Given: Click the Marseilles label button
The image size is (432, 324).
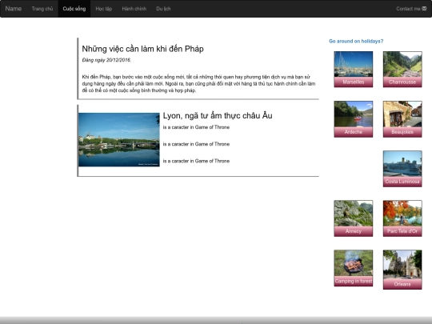Looking at the screenshot, I should pyautogui.click(x=354, y=82).
